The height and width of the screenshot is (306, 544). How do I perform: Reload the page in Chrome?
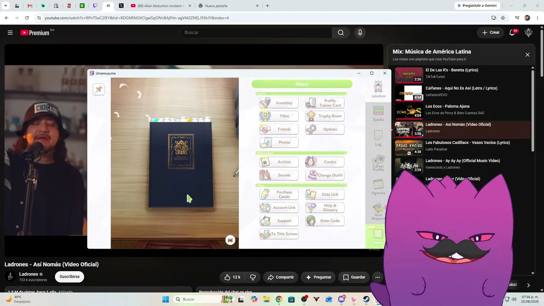coord(27,18)
